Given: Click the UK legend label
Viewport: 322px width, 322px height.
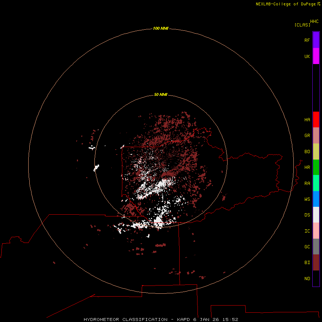Looking at the screenshot, I should pyautogui.click(x=307, y=56).
